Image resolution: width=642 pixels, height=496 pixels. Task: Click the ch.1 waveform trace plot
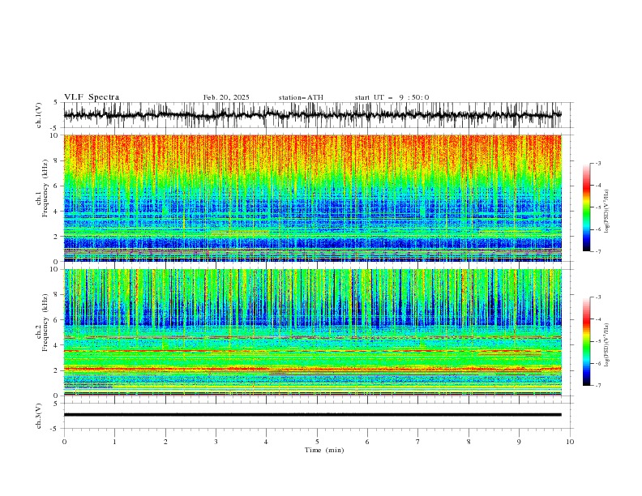coord(312,115)
